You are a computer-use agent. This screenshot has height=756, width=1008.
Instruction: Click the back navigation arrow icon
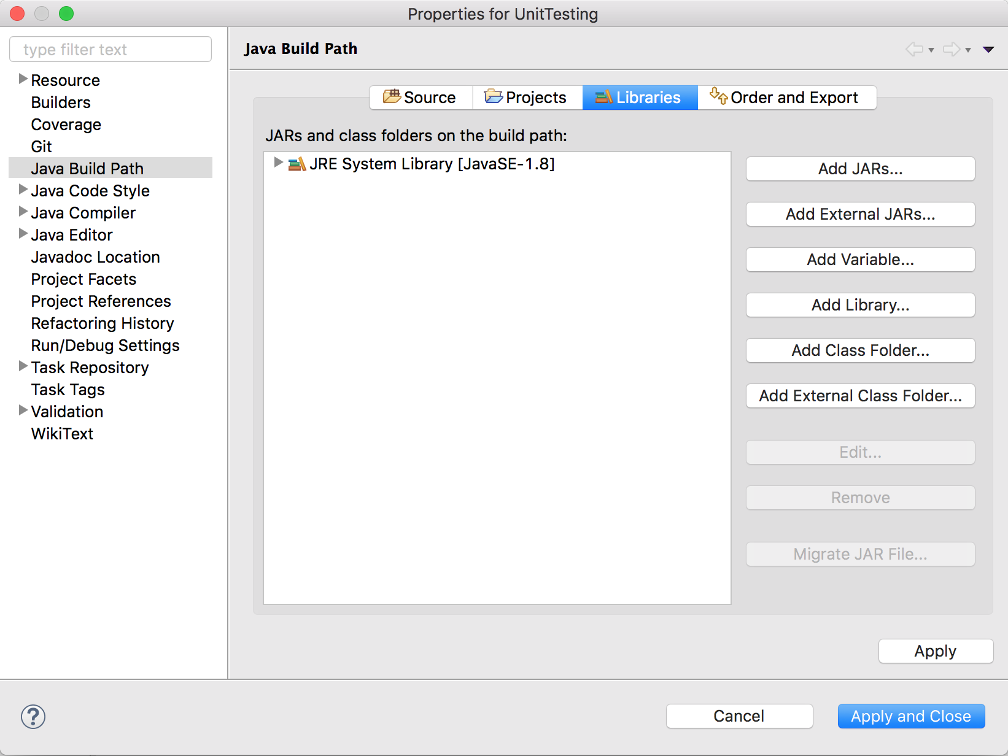(x=914, y=49)
